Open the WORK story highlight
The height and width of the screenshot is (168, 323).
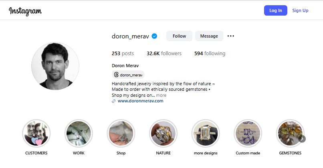click(x=79, y=134)
